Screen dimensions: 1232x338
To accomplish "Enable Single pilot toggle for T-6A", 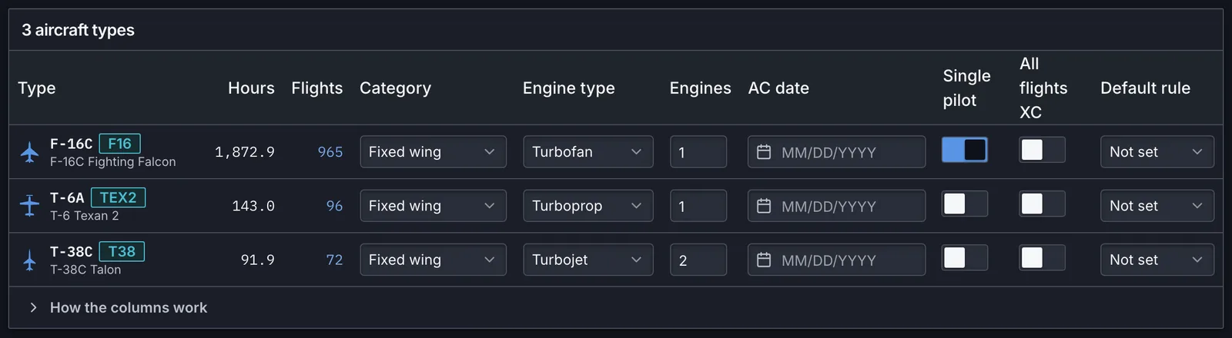I will point(965,204).
